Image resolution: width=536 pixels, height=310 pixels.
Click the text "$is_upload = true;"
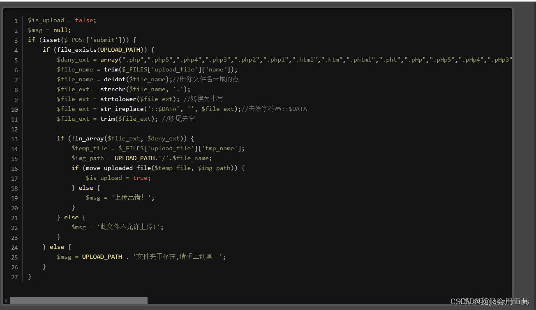(x=118, y=178)
